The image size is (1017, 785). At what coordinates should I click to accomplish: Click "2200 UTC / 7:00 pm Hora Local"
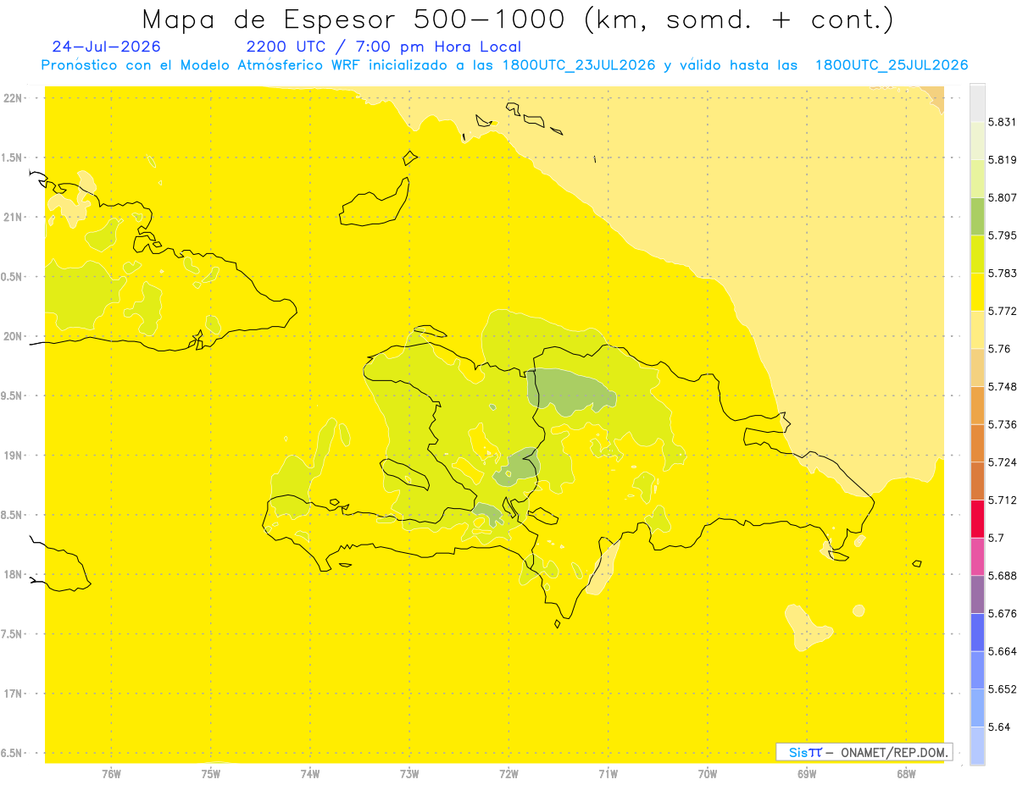[384, 47]
